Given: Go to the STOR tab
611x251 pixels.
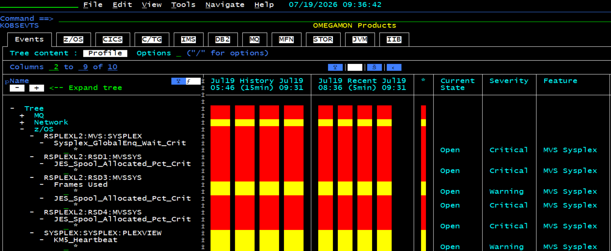Looking at the screenshot, I should point(323,39).
